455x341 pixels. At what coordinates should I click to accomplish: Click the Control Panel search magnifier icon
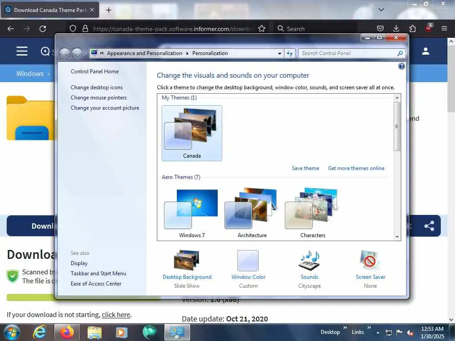(400, 53)
